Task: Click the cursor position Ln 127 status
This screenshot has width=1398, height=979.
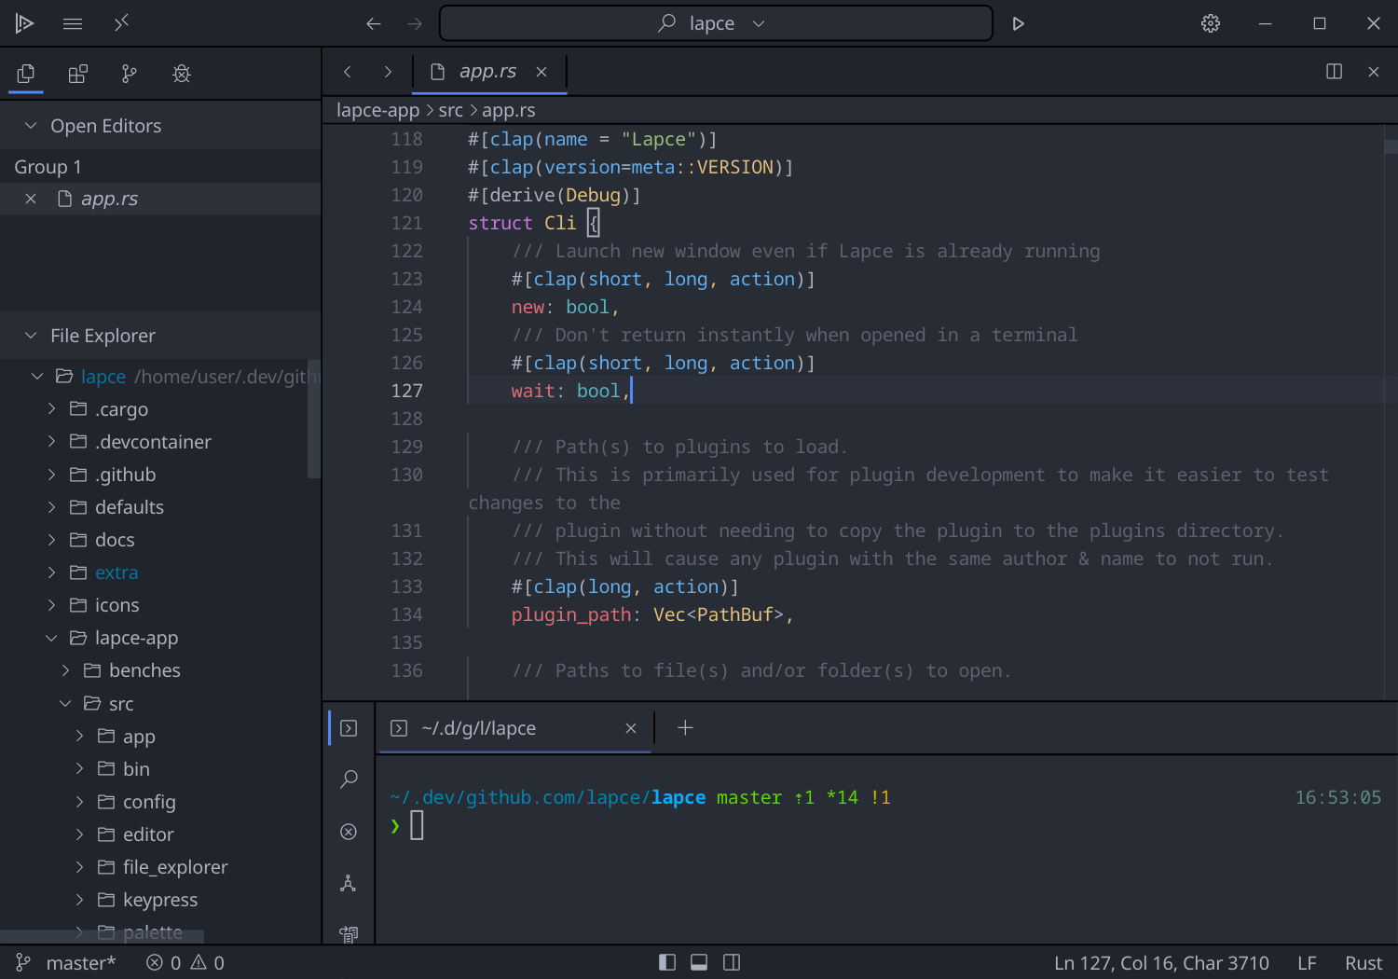Action: pos(1161,962)
